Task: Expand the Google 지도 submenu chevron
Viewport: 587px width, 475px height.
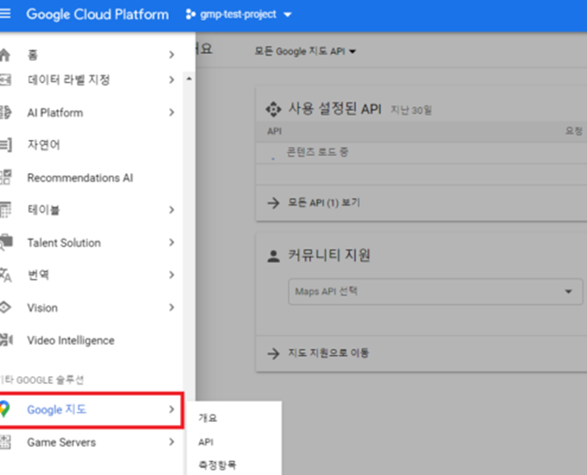Action: click(172, 410)
